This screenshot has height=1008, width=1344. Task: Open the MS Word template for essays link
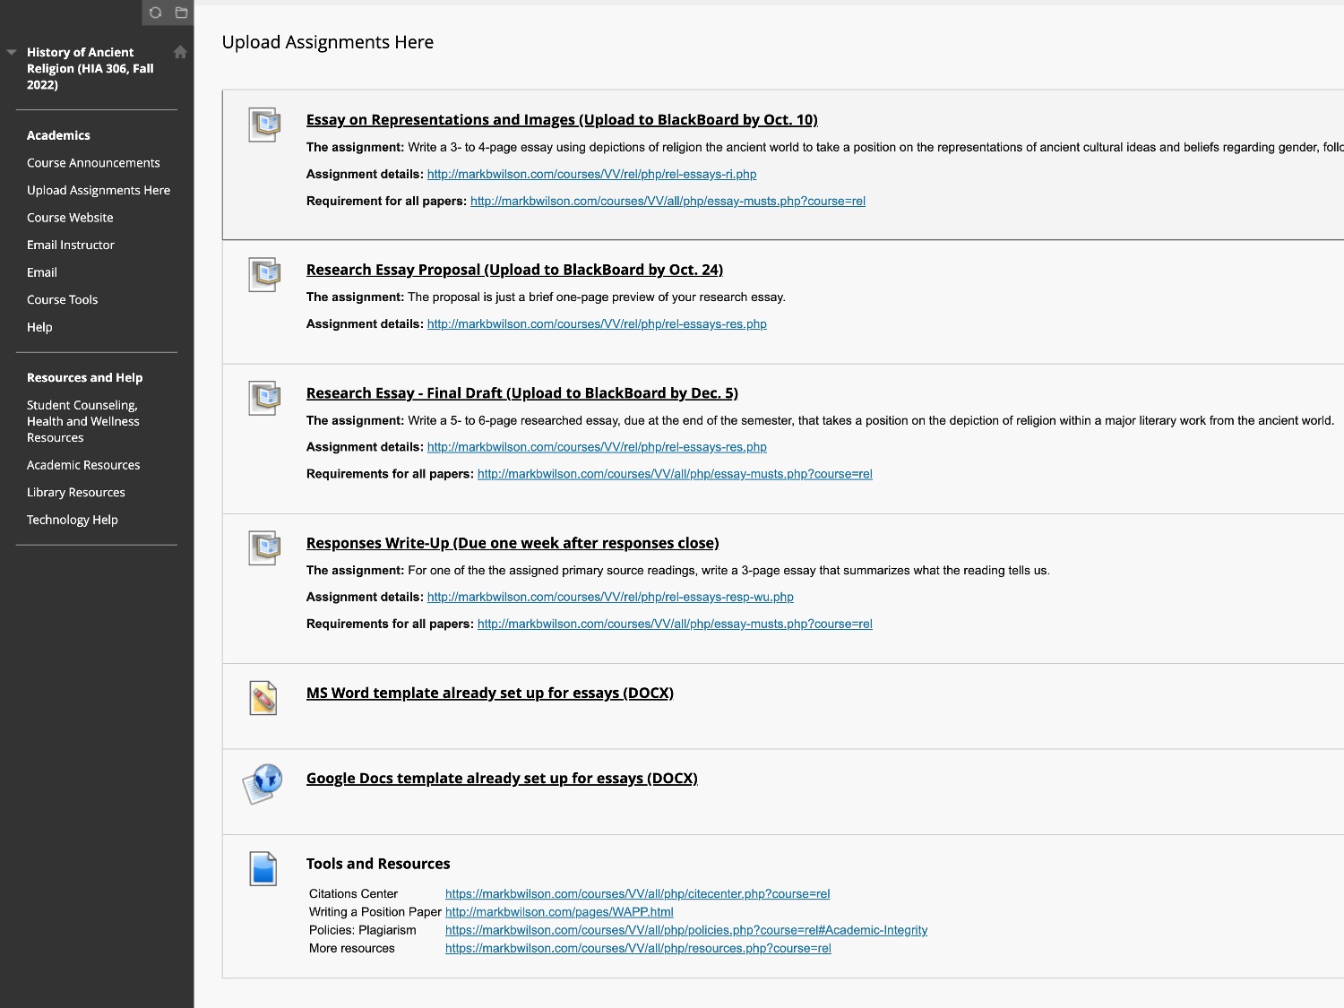(x=490, y=693)
